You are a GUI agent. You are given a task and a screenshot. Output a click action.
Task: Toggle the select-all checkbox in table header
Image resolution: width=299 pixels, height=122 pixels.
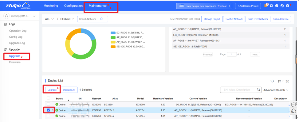point(49,98)
